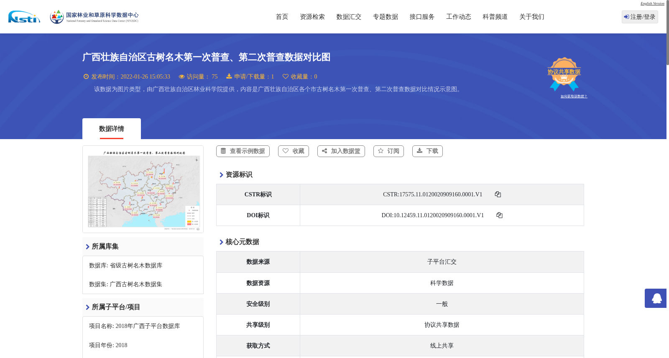Click the 收藏量 heart icon
Image resolution: width=669 pixels, height=358 pixels.
[x=286, y=76]
